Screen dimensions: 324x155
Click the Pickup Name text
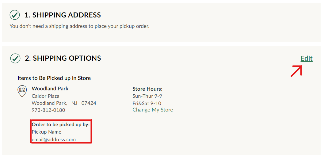[47, 132]
